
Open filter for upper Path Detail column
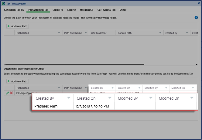tap(59, 33)
